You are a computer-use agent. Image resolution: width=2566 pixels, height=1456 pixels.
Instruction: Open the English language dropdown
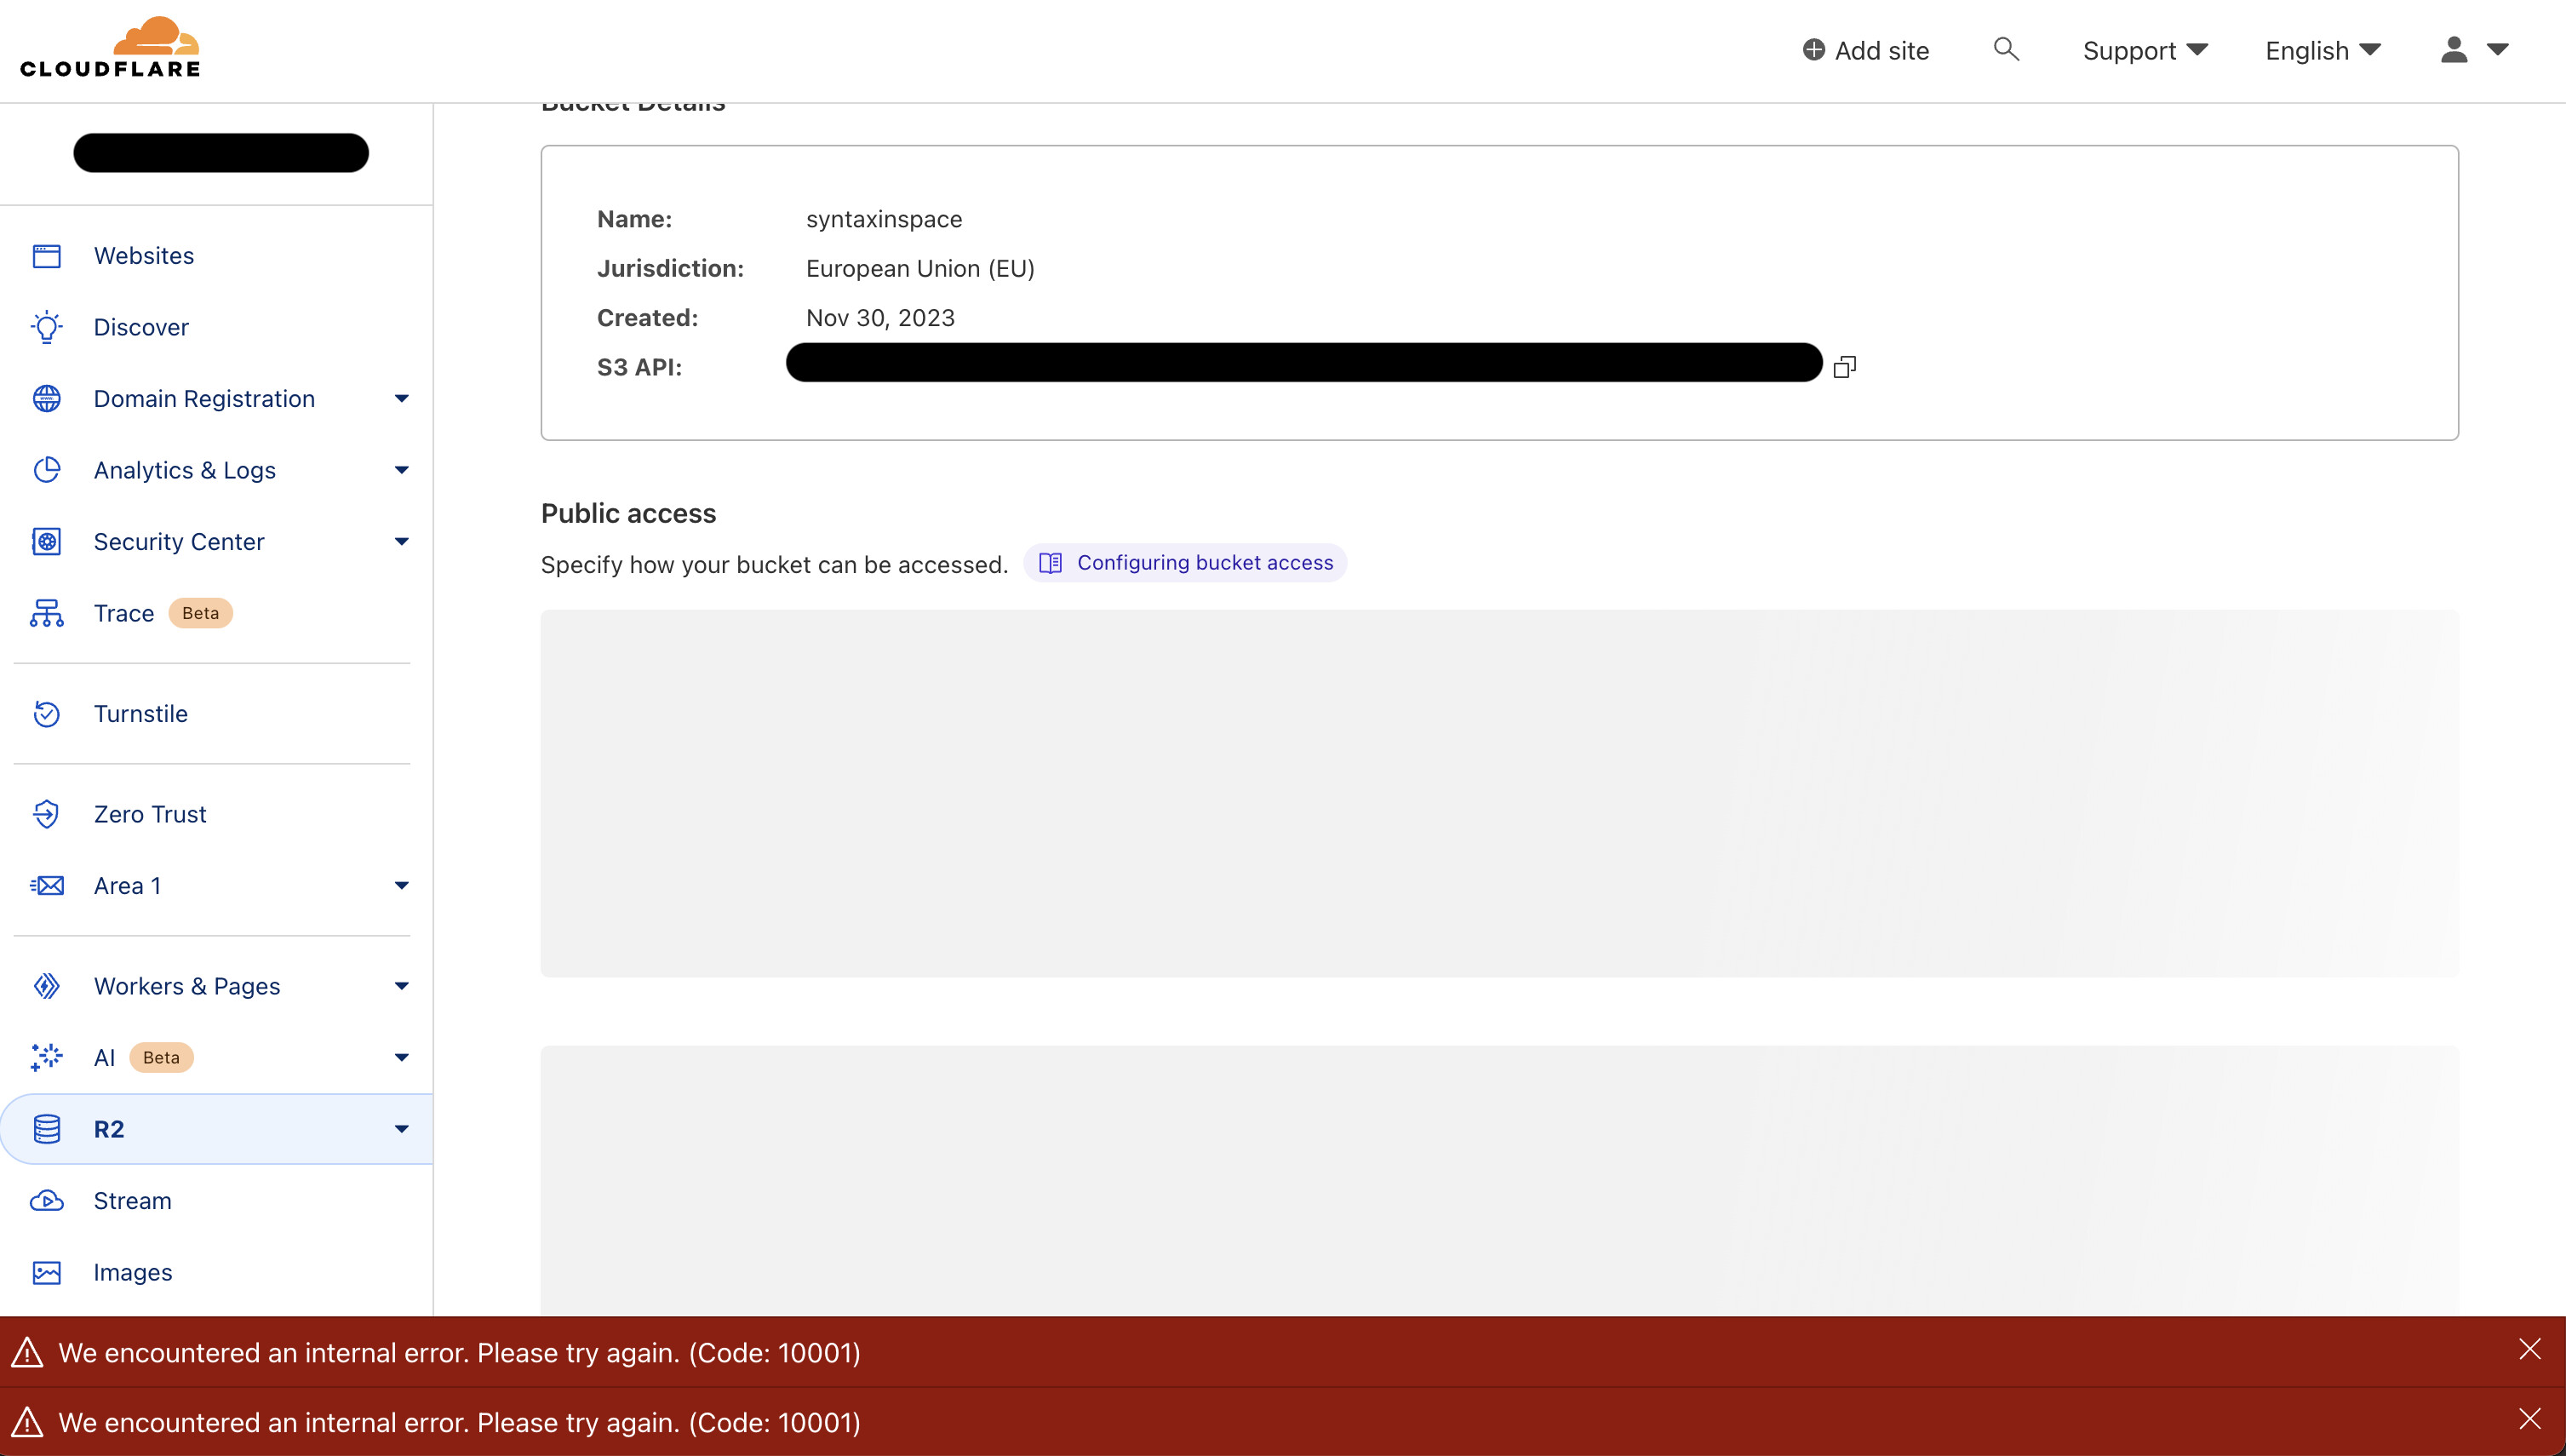coord(2323,50)
